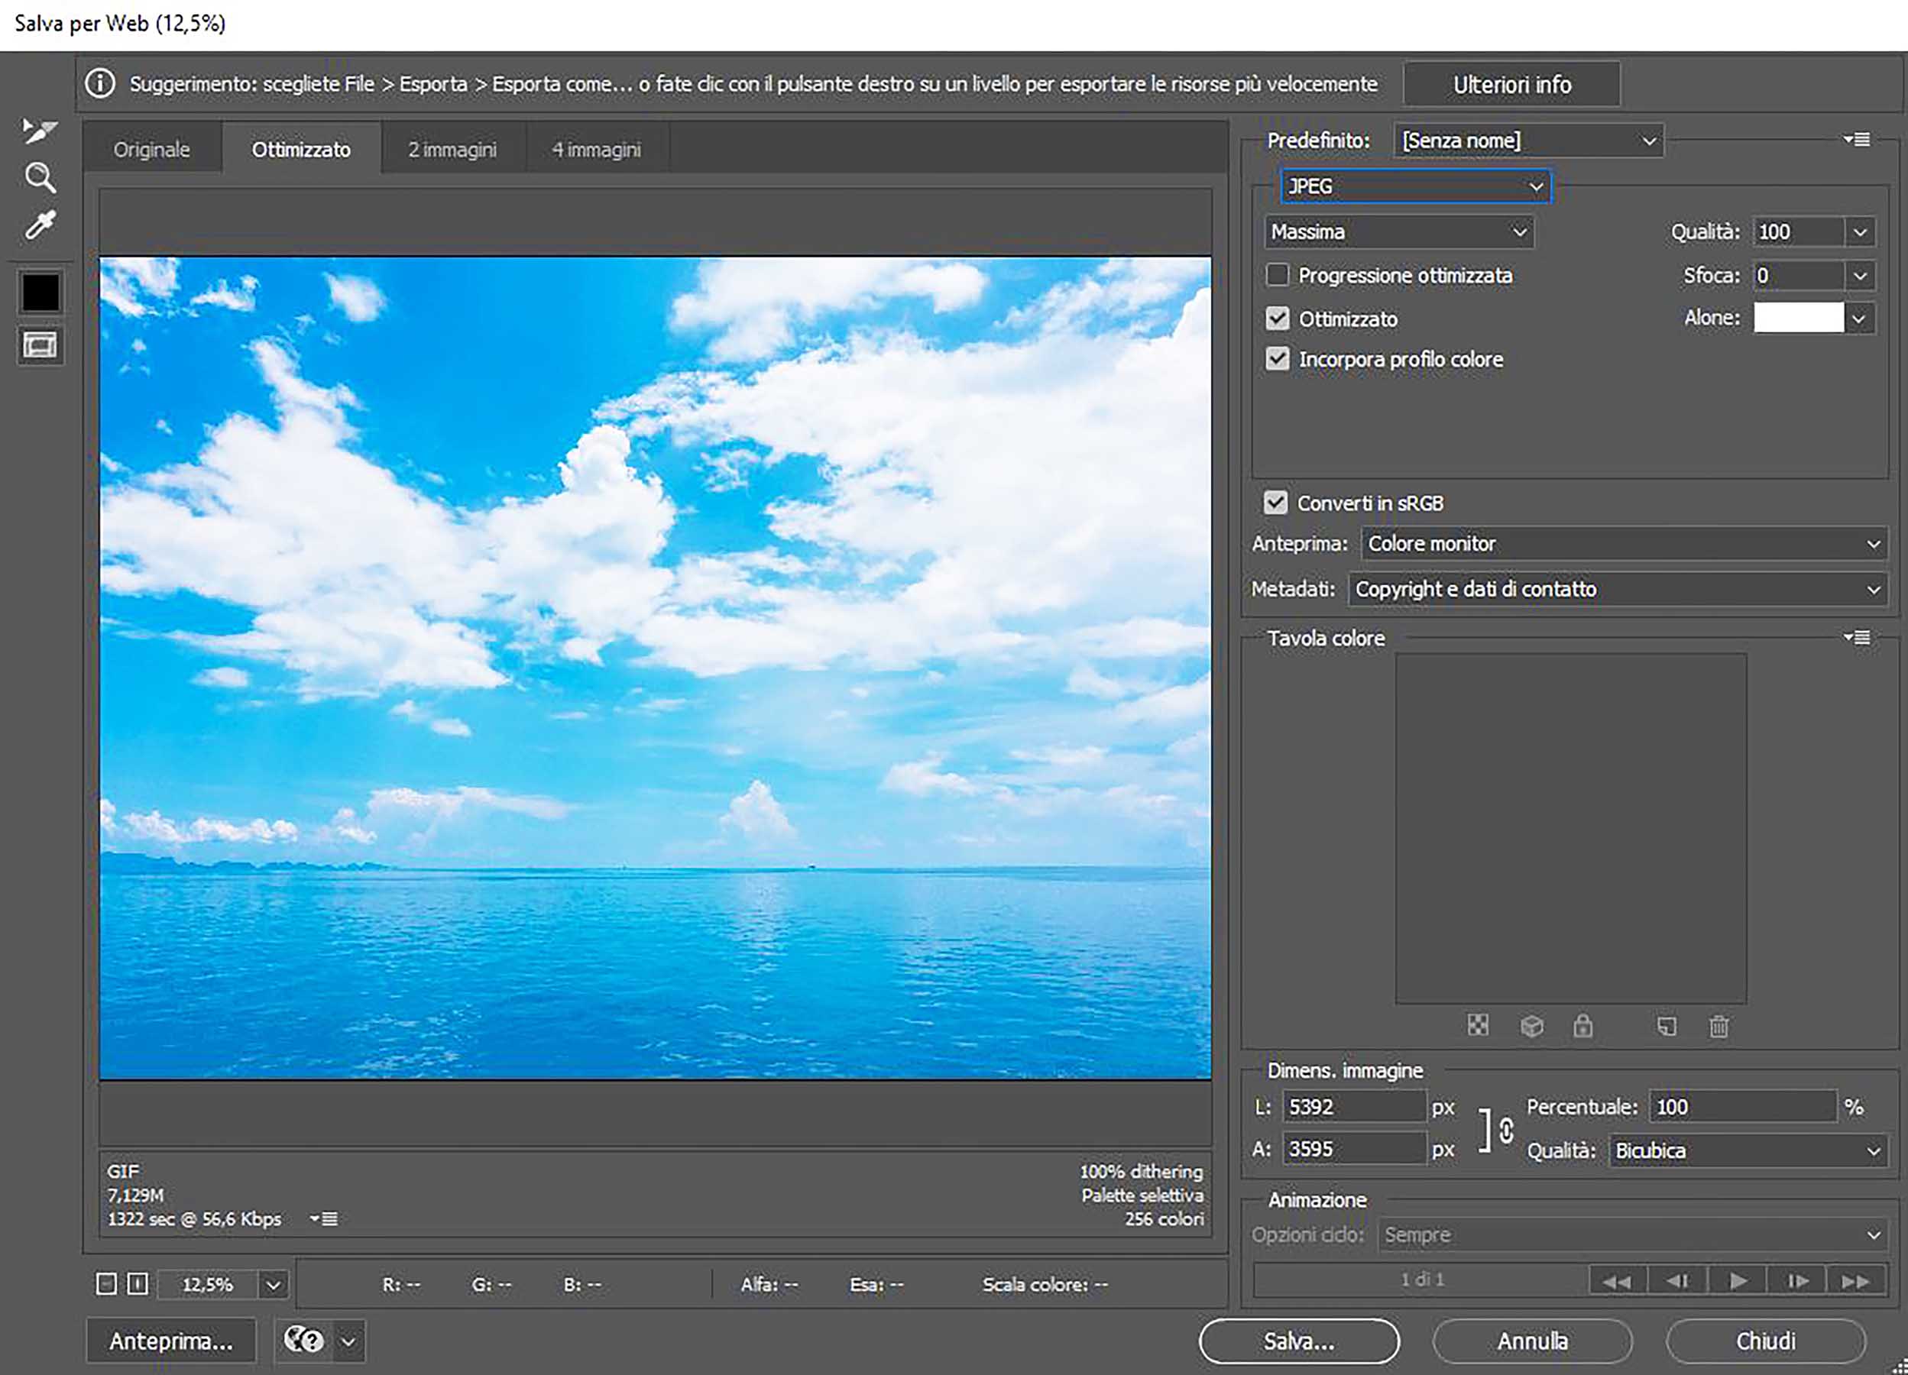Click the Salva... button
This screenshot has height=1375, width=1908.
pos(1299,1341)
